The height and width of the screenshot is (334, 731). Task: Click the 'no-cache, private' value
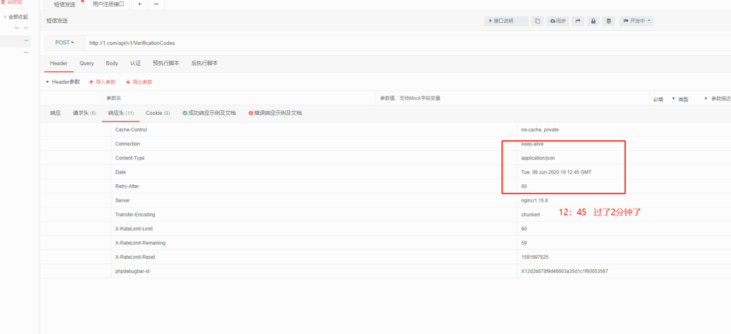click(x=540, y=130)
